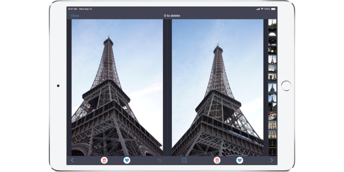
Task: Tap the battery indicator in status bar
Action: coord(273,9)
